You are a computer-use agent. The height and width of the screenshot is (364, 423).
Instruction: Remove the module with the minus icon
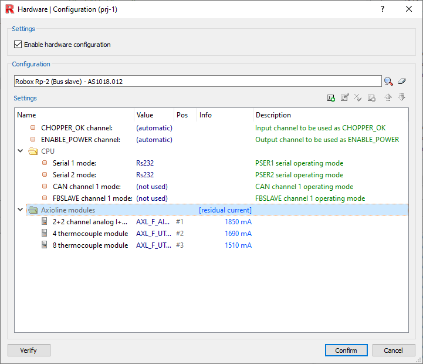point(371,97)
